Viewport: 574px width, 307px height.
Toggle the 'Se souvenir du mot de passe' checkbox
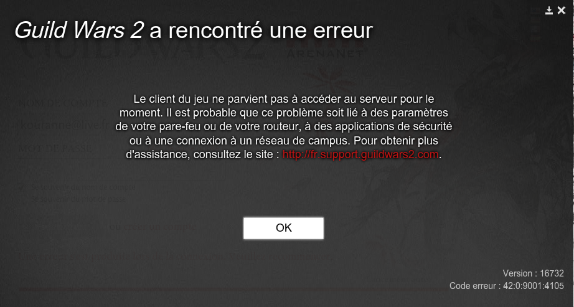[x=23, y=199]
